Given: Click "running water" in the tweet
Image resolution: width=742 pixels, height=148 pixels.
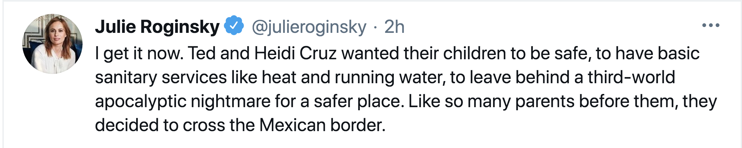Looking at the screenshot, I should (390, 77).
